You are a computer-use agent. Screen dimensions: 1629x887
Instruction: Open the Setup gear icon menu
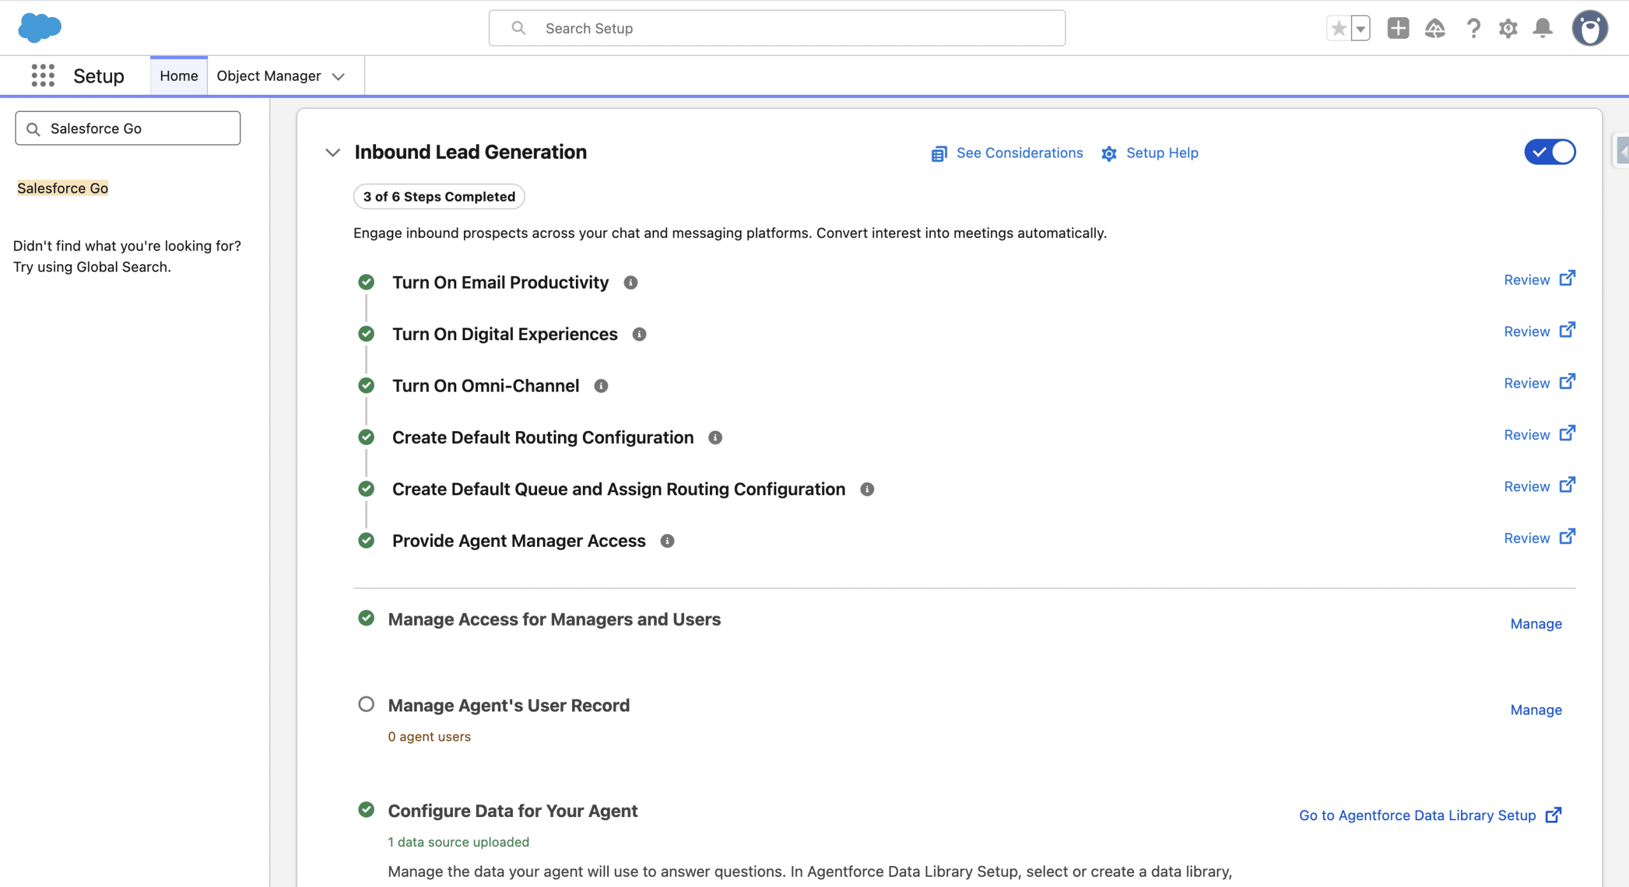[x=1507, y=28]
